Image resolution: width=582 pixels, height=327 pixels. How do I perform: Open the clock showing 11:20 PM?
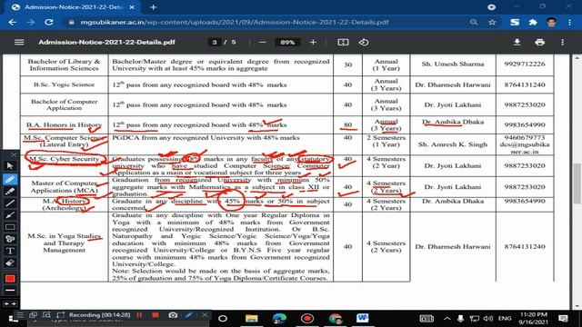click(534, 319)
